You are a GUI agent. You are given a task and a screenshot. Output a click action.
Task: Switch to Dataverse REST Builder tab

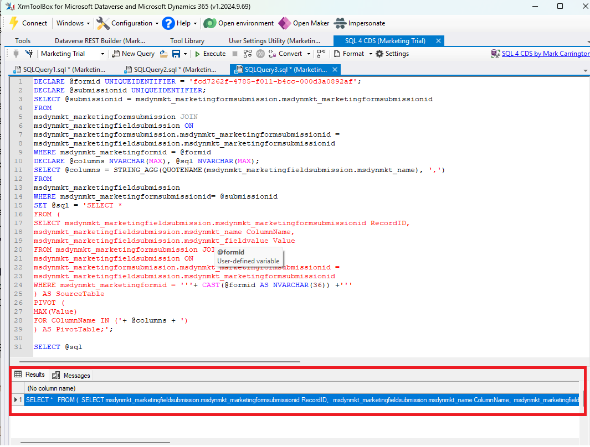tap(100, 41)
